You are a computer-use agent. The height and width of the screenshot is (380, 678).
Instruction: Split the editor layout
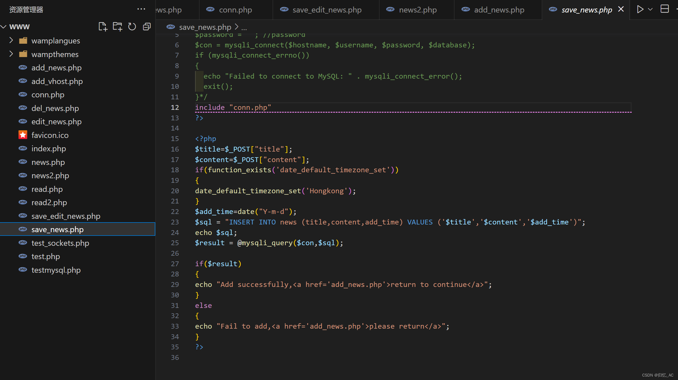[x=664, y=9]
